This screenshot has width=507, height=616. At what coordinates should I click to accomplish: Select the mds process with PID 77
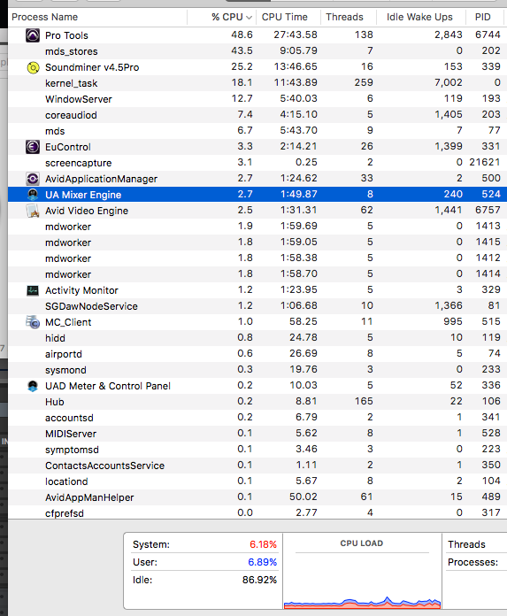(257, 131)
